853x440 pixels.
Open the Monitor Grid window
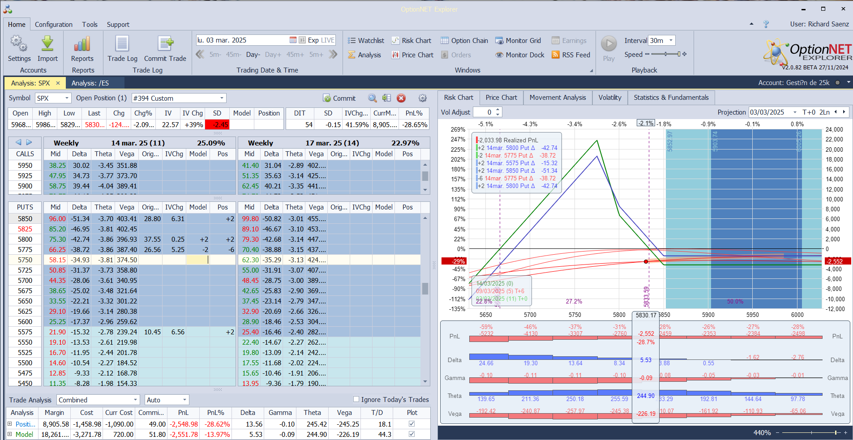click(518, 41)
